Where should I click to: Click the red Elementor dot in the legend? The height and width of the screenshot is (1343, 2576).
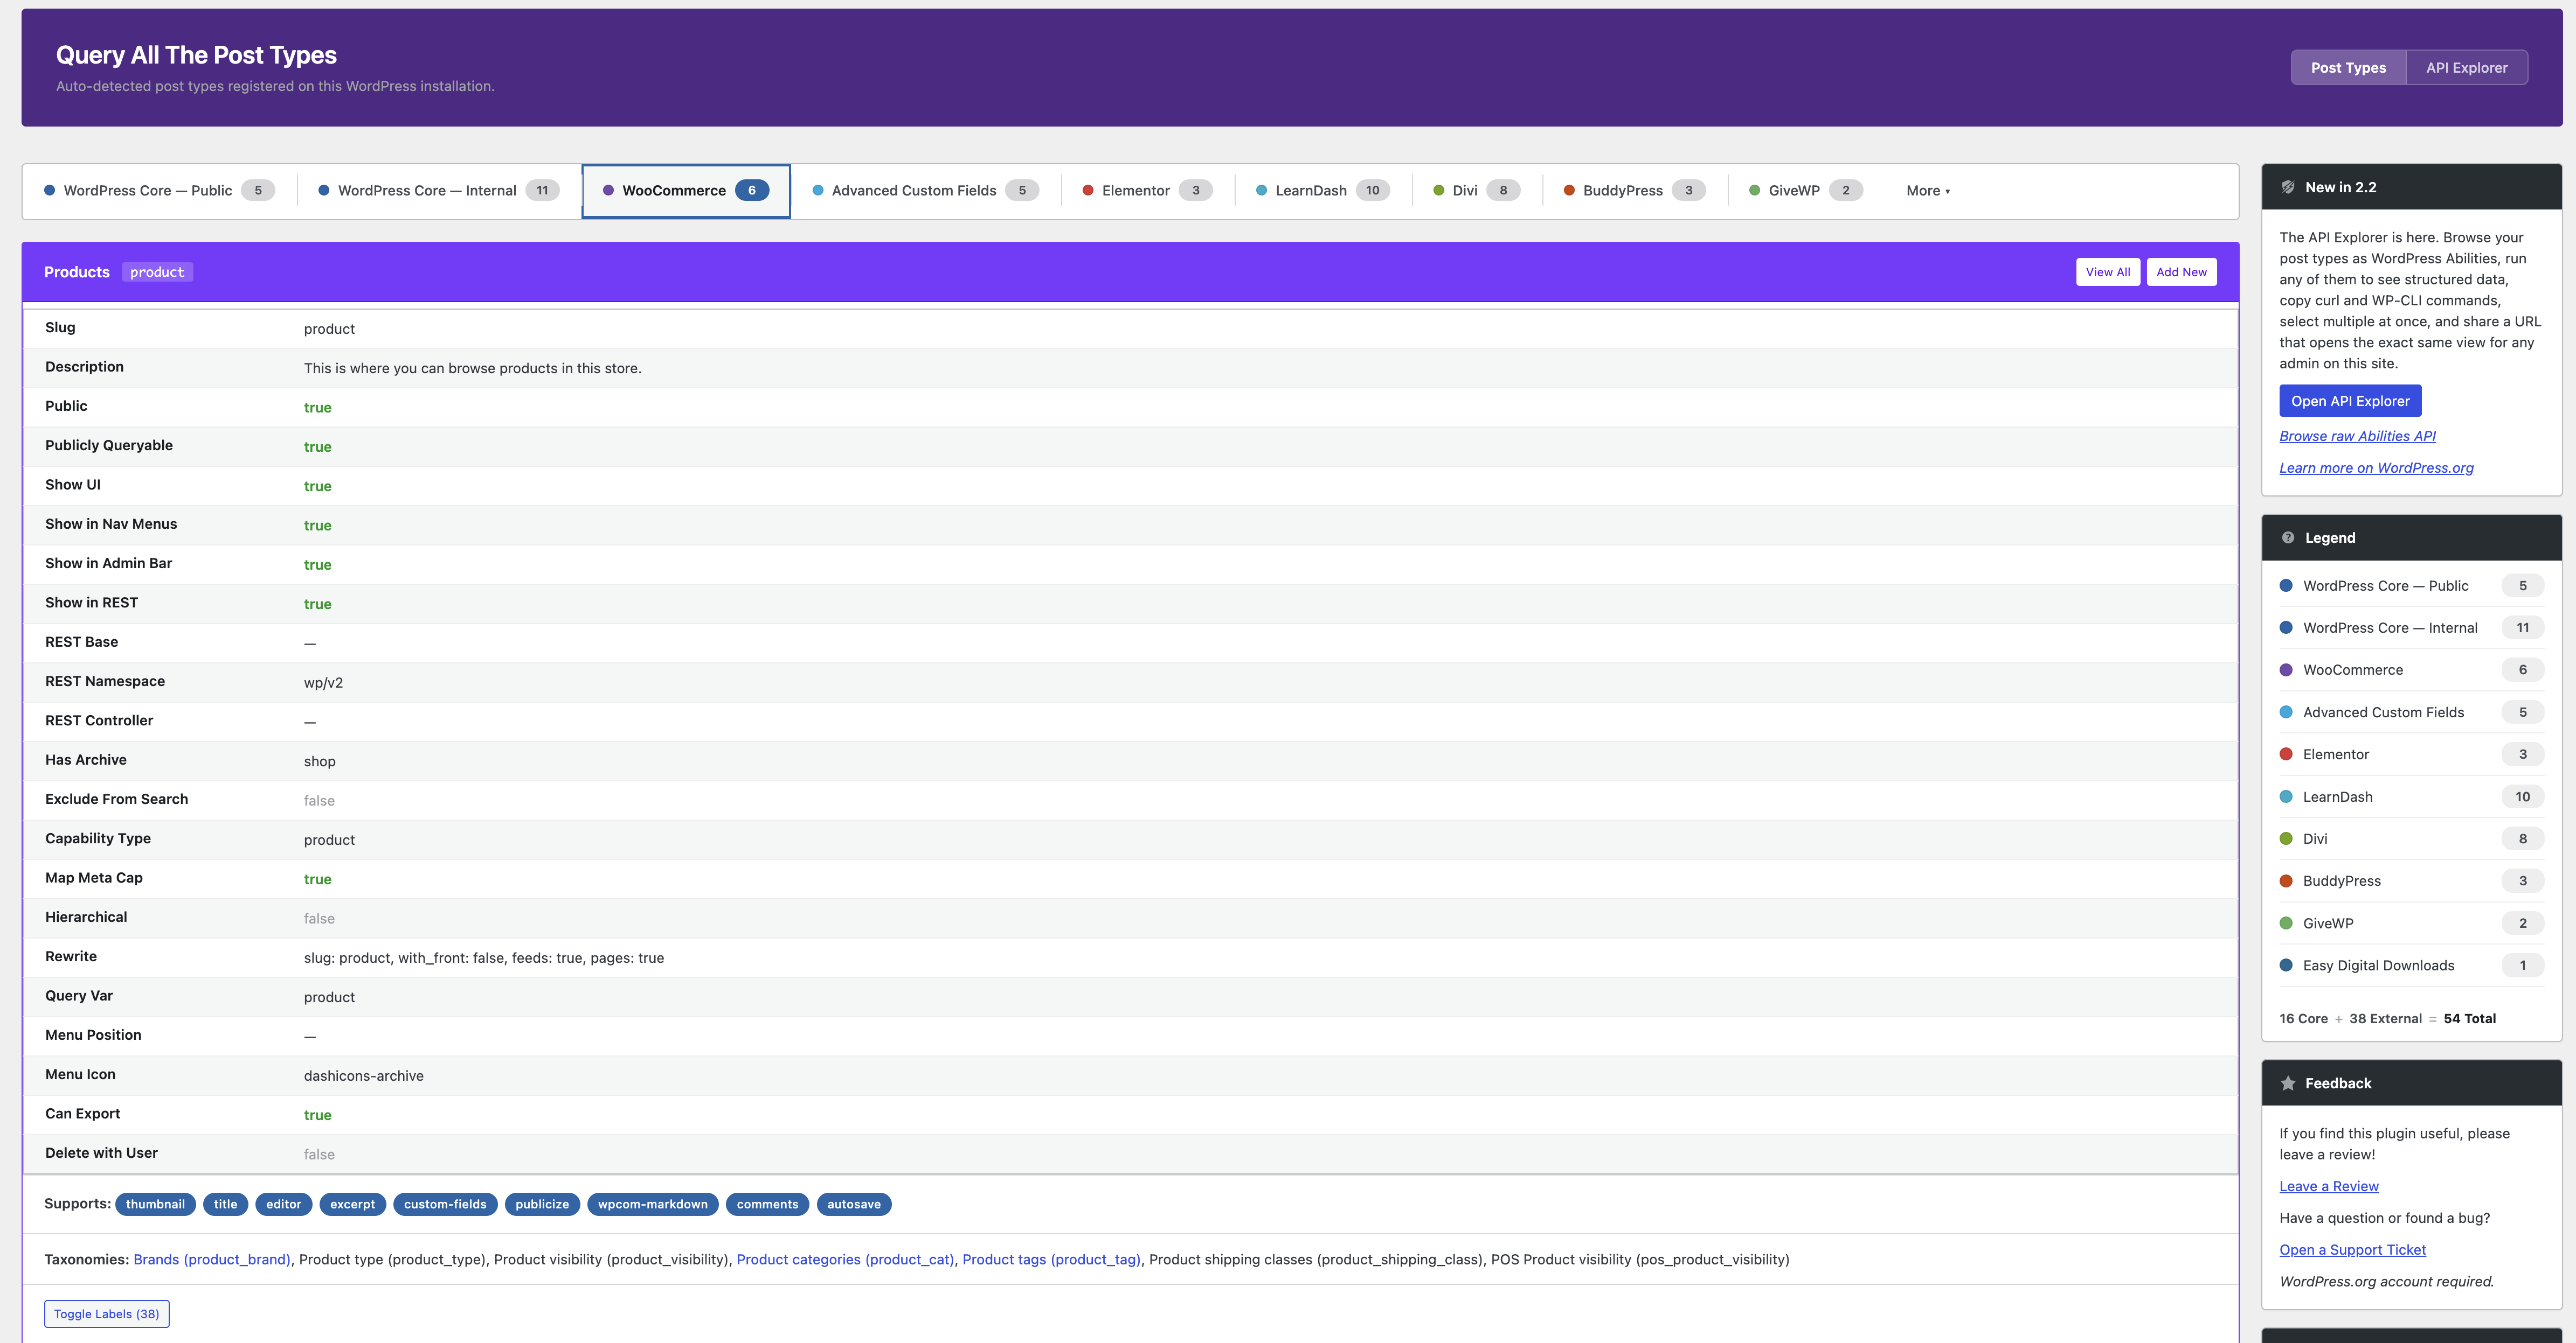click(2285, 754)
